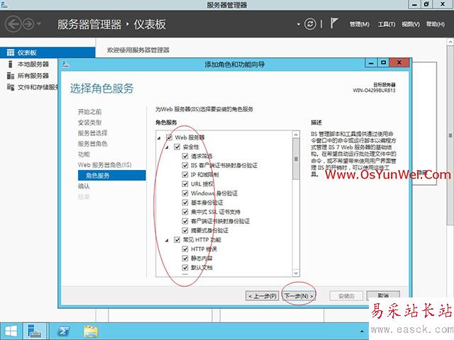
Task: Go to the 服务器角色 wizard step
Action: [93, 144]
